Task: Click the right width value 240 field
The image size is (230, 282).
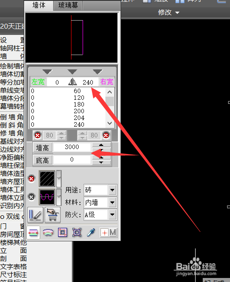Action: click(88, 82)
